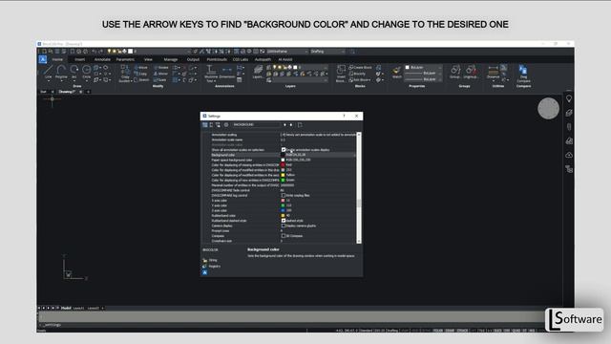Screen dimensions: 611x344
Task: Switch to the Output ribbon tab
Action: (x=193, y=59)
